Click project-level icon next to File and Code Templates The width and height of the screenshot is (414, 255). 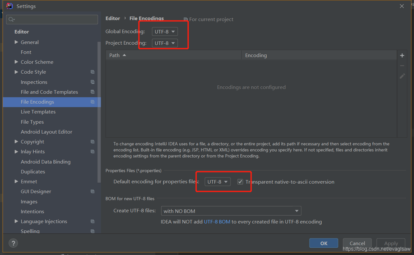coord(92,92)
